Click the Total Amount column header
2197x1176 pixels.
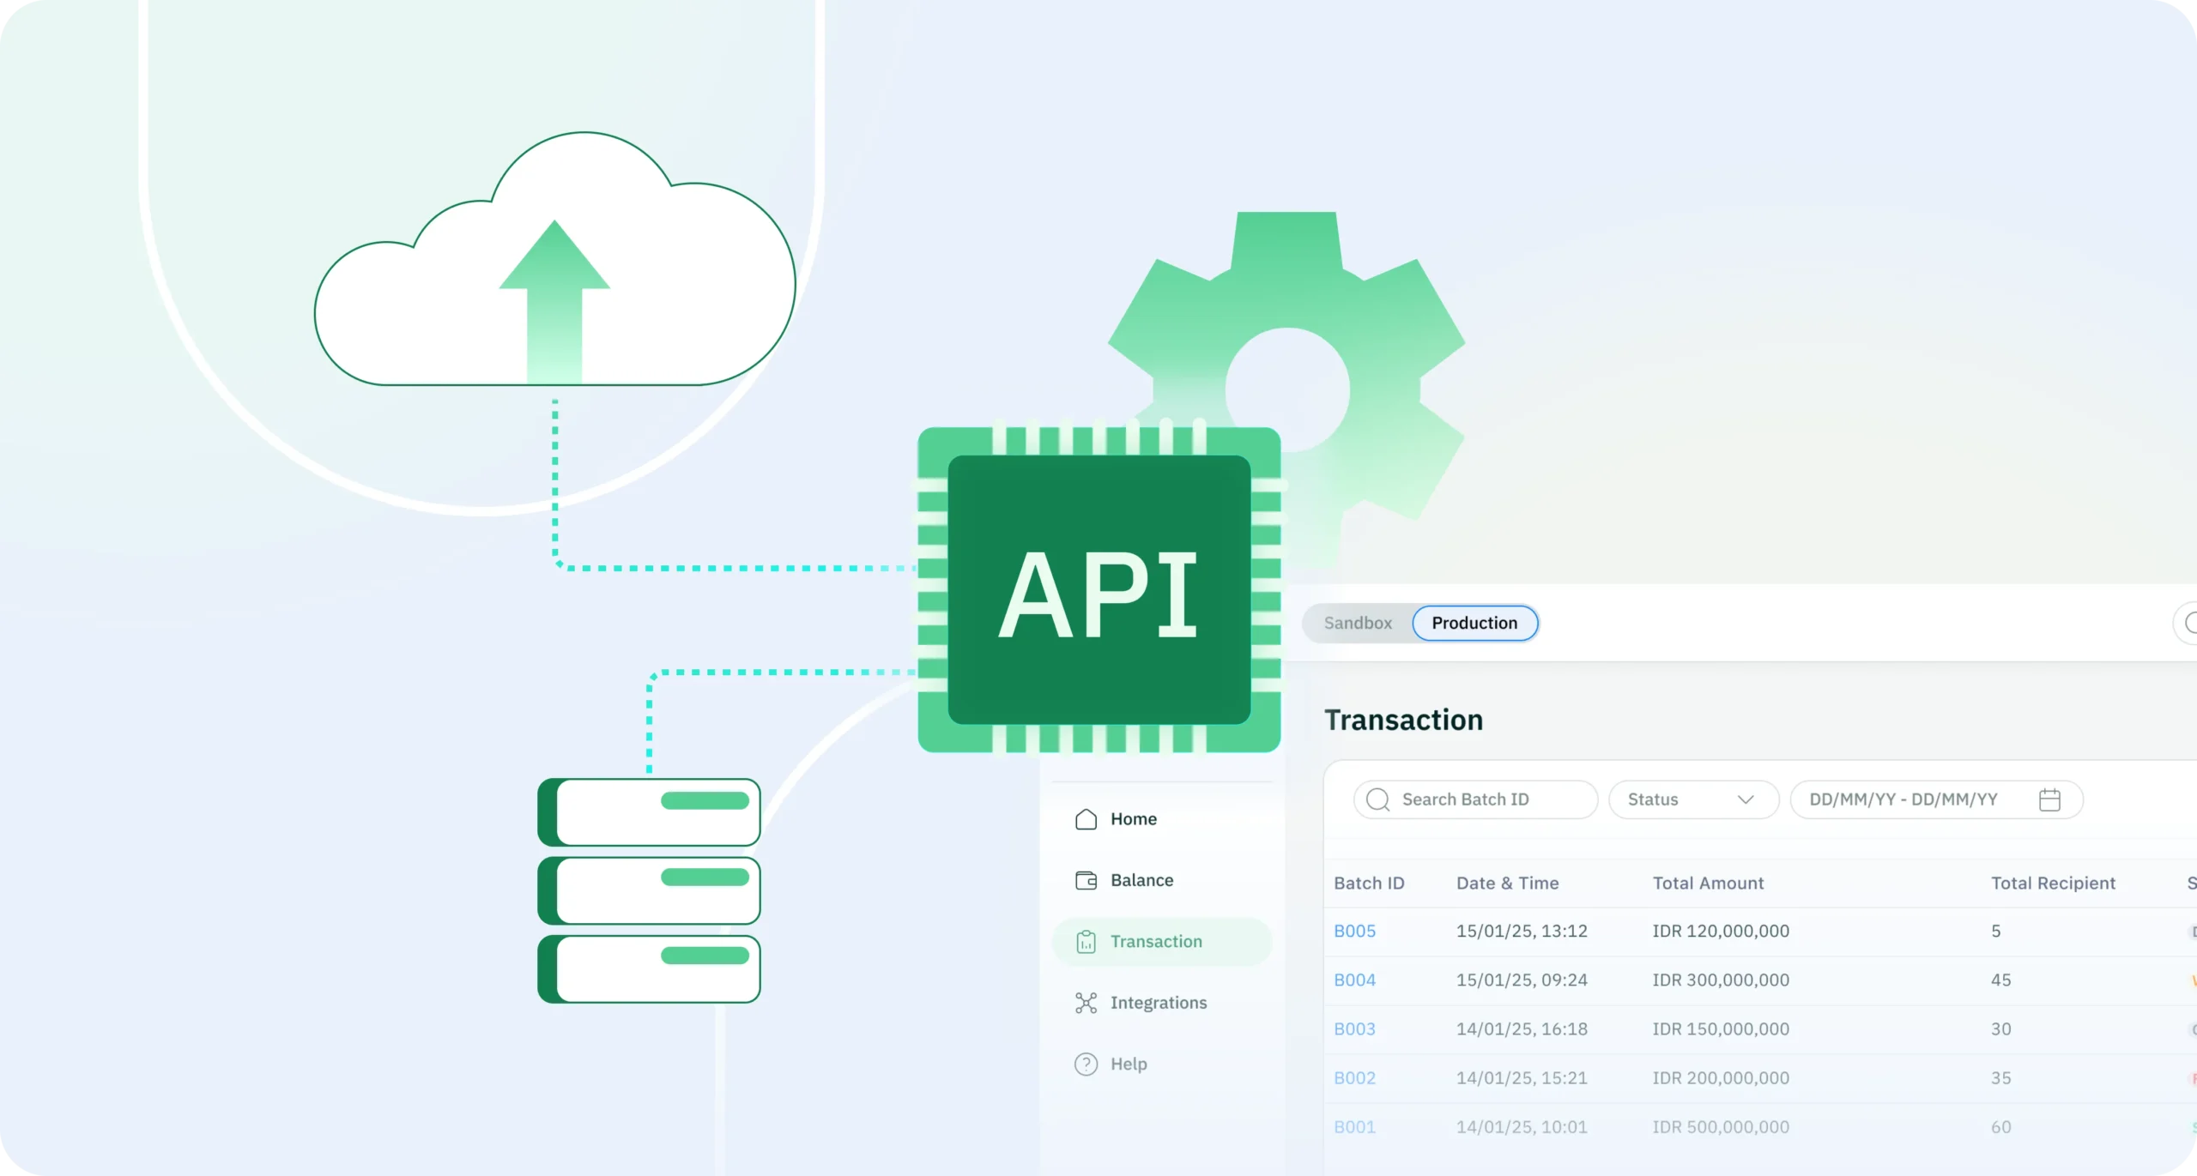(1708, 883)
